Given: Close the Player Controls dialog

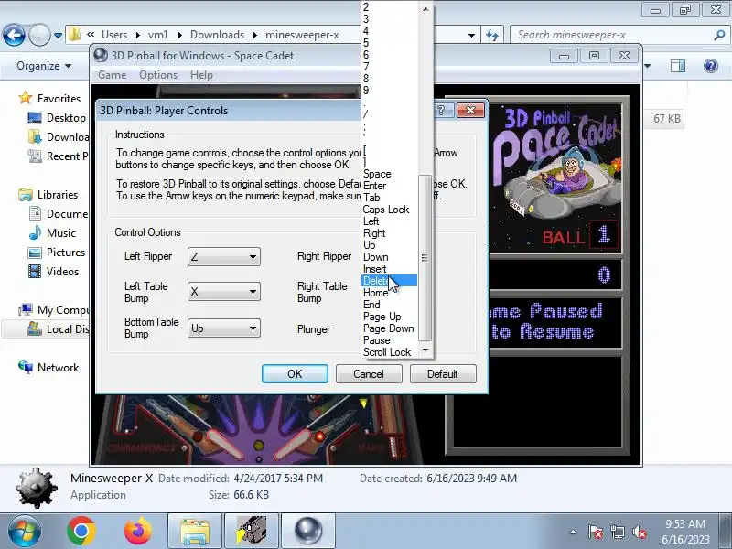Looking at the screenshot, I should [470, 110].
